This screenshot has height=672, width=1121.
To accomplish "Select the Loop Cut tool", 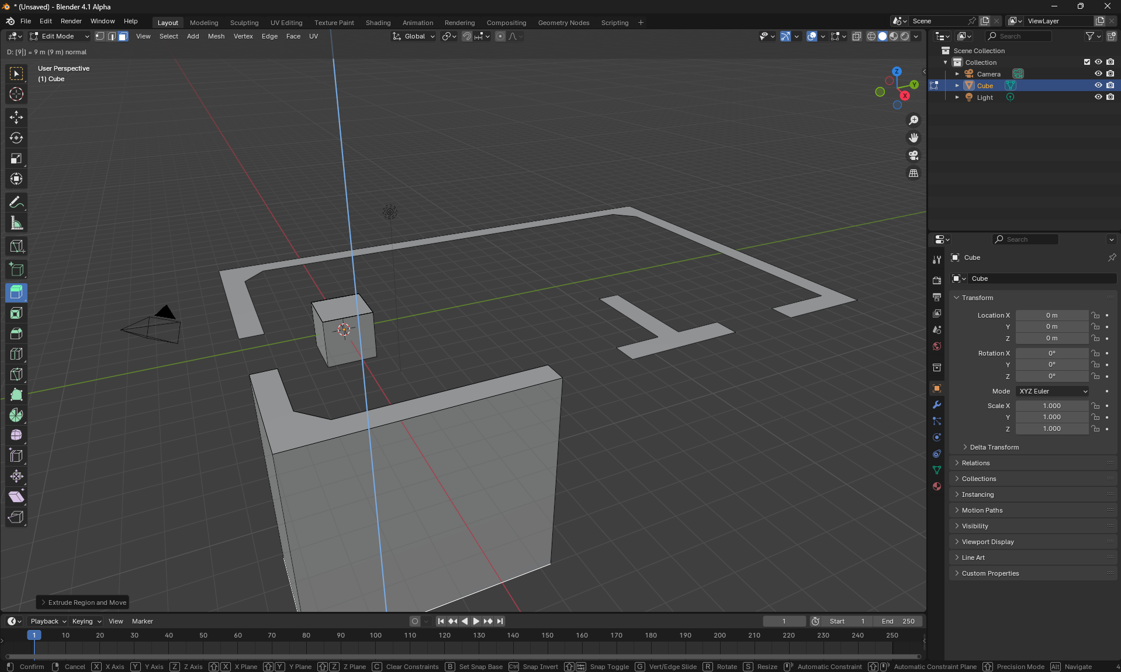I will 16,354.
